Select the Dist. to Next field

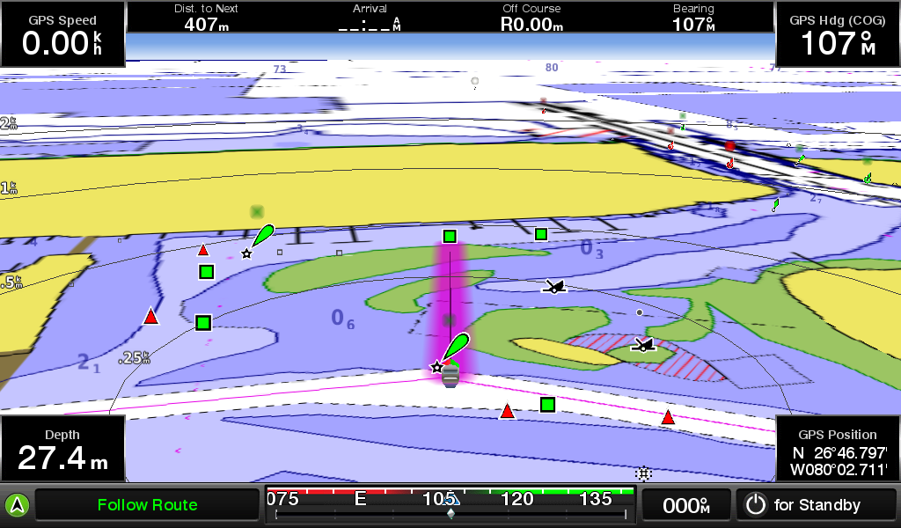tap(206, 18)
